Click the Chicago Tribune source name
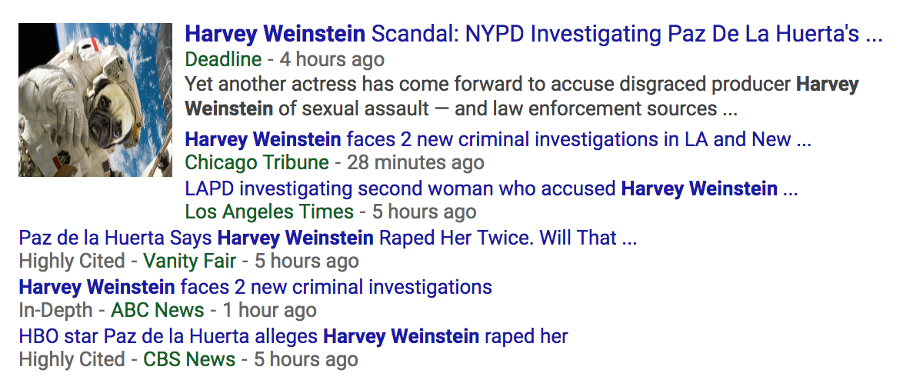Image resolution: width=923 pixels, height=380 pixels. [257, 162]
